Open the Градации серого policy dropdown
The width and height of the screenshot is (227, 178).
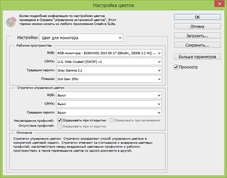click(x=109, y=113)
